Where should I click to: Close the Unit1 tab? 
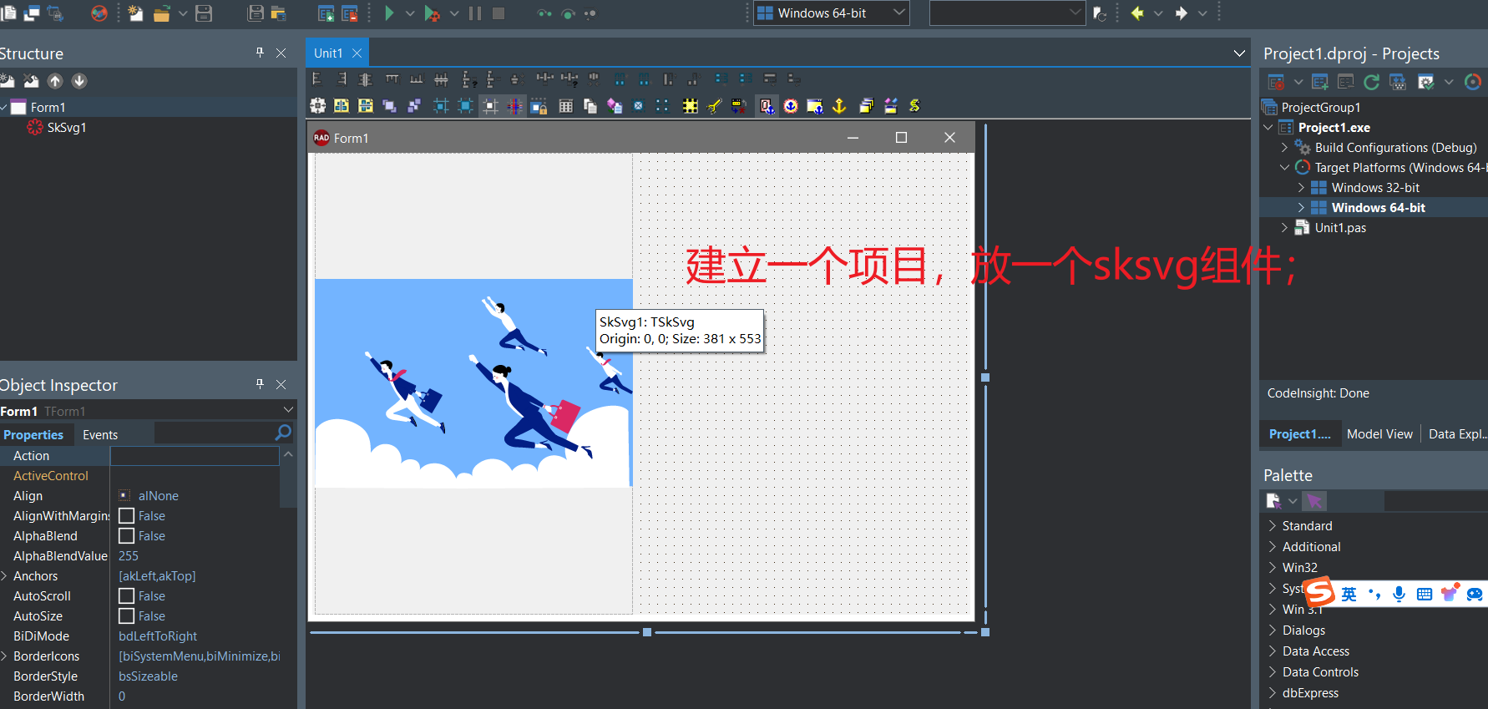pos(357,53)
